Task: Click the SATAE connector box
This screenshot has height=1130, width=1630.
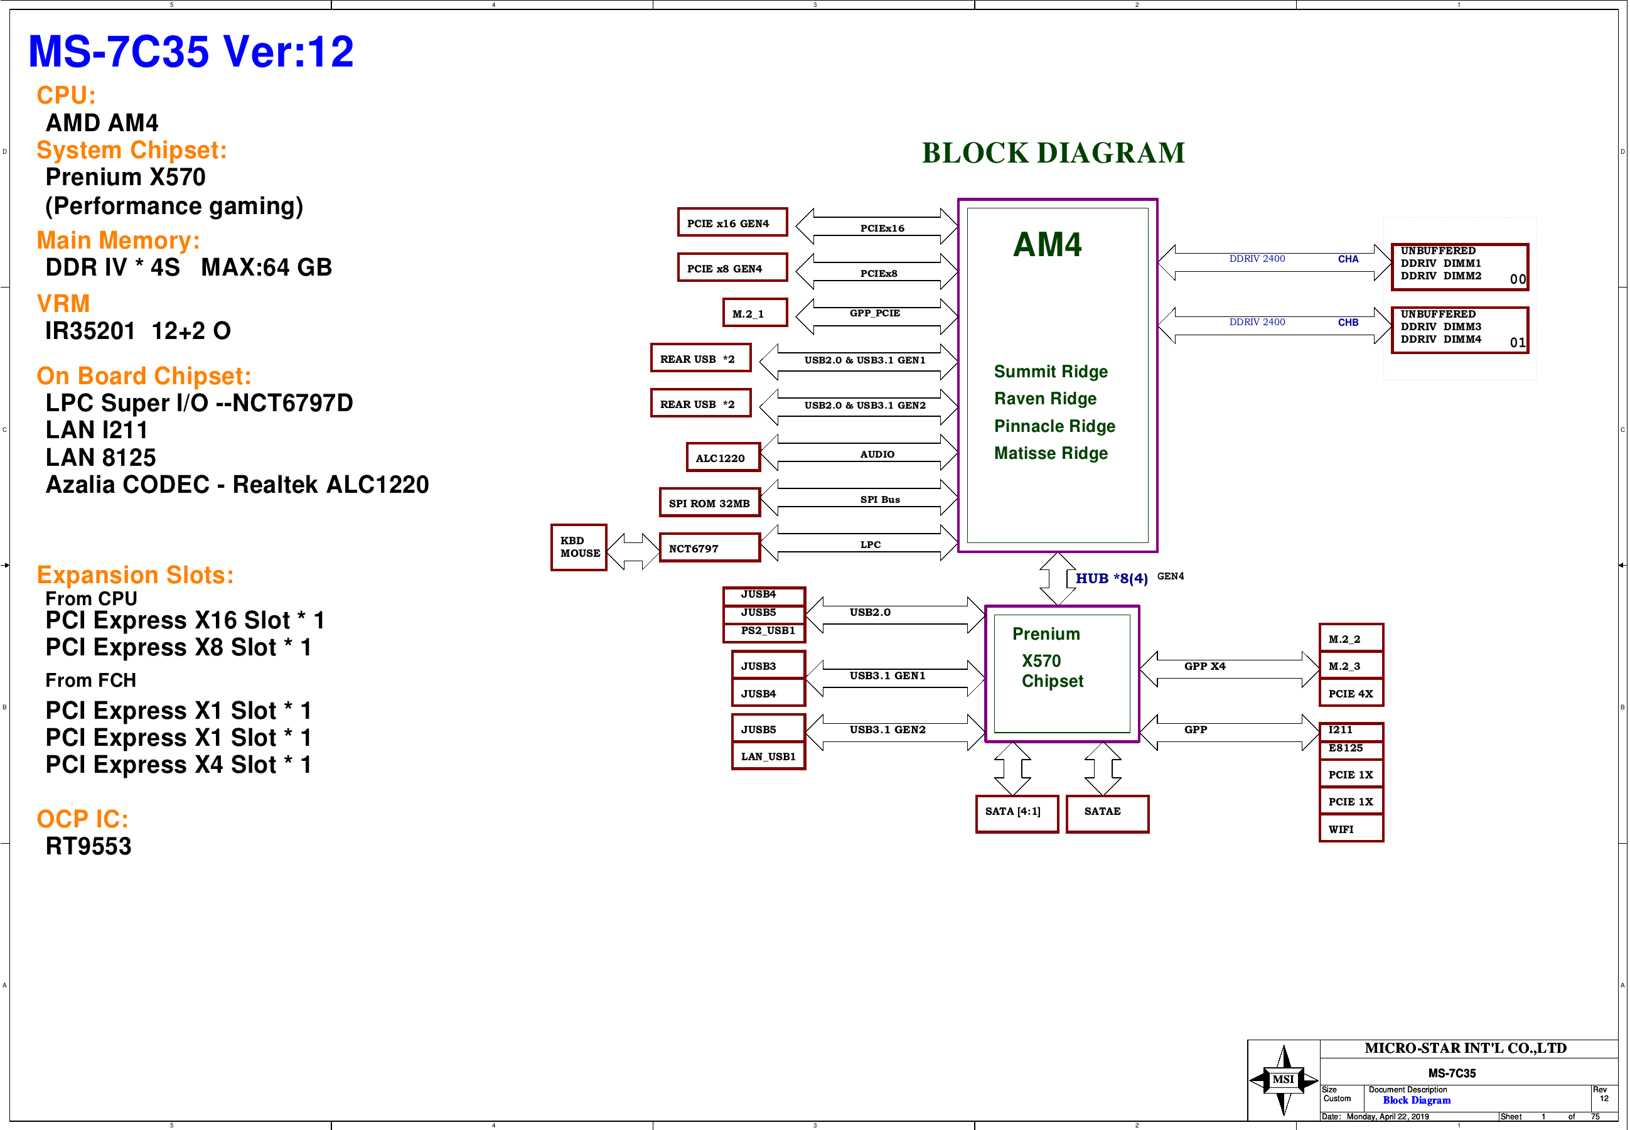Action: point(1107,814)
